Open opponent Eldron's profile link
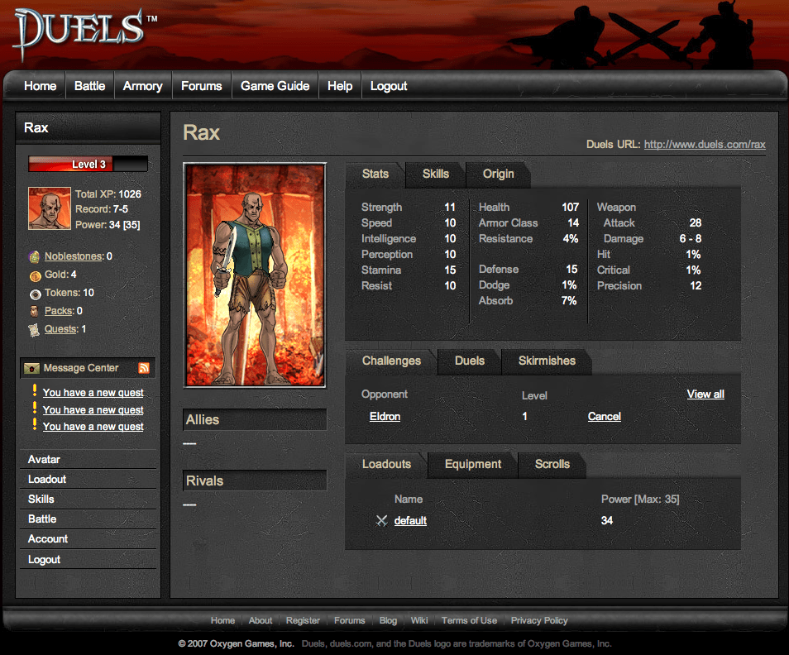Screen dimensions: 789x655 click(x=385, y=417)
